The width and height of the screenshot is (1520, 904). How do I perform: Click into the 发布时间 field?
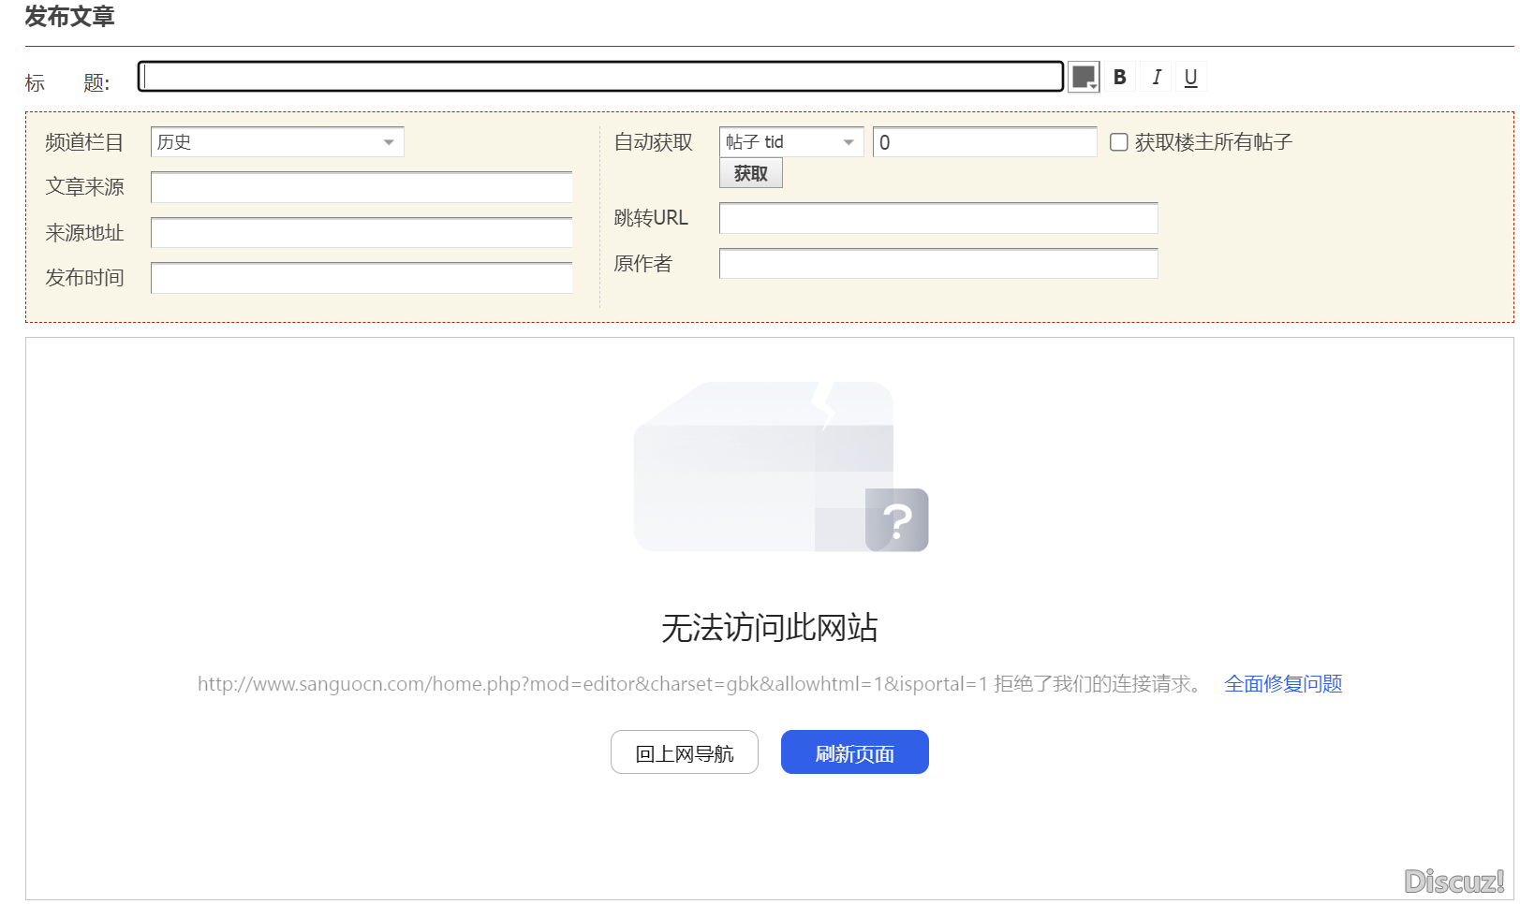click(361, 278)
